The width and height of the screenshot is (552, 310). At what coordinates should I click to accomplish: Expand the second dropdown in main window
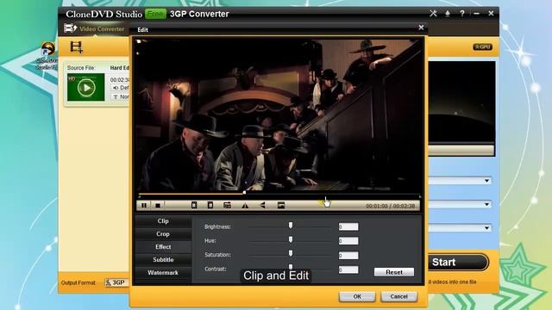click(486, 204)
